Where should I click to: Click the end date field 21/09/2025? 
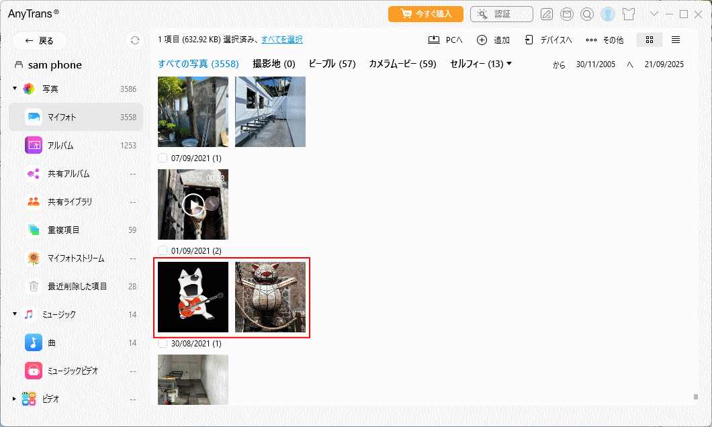point(664,64)
